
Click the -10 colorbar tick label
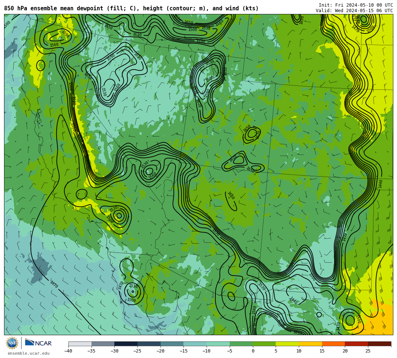click(207, 351)
